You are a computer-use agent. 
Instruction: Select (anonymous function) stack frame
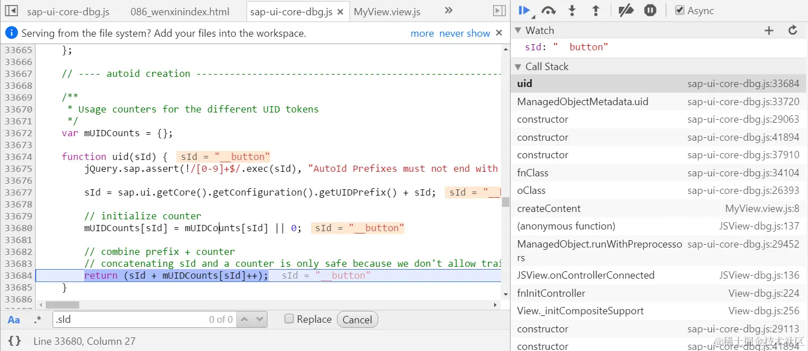(x=659, y=226)
